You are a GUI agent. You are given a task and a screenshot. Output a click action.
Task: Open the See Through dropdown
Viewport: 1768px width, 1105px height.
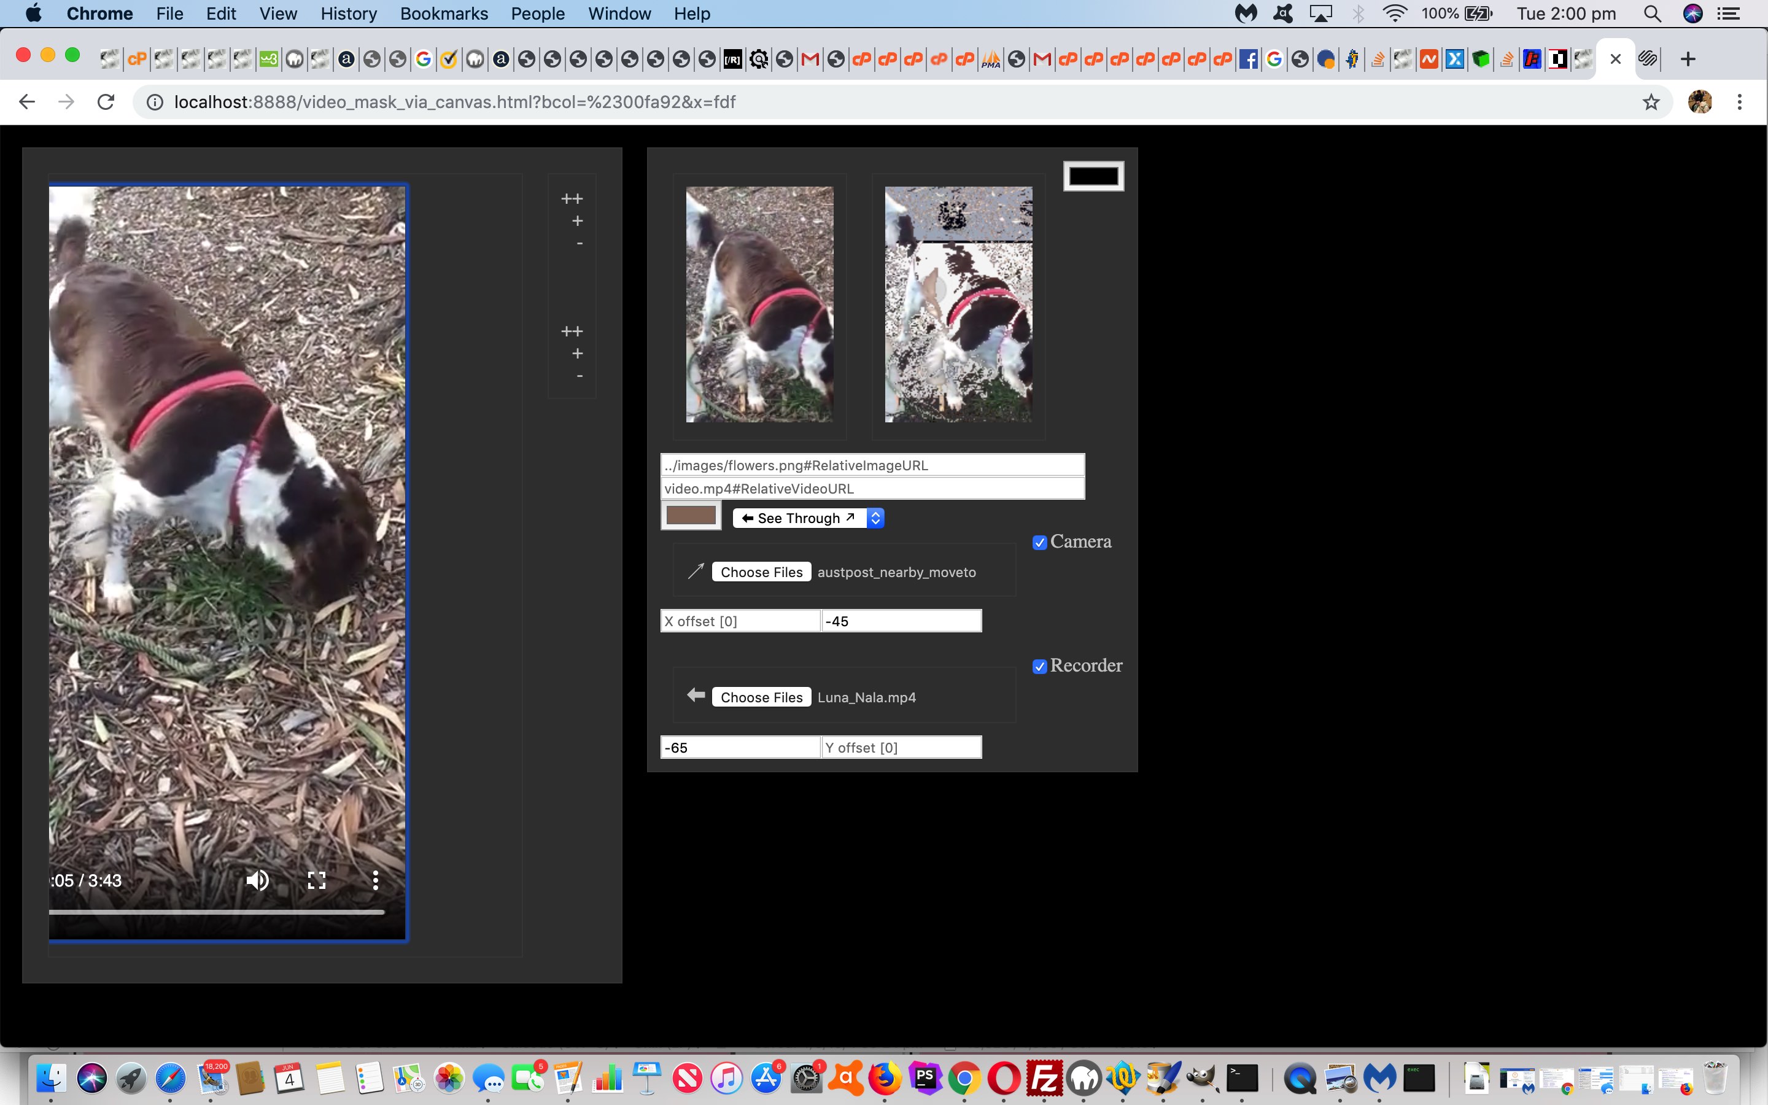808,518
